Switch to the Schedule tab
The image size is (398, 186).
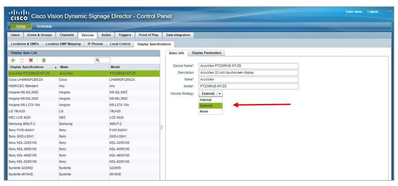point(44,27)
